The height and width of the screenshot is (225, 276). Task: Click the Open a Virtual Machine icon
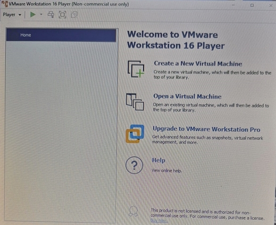tap(135, 102)
